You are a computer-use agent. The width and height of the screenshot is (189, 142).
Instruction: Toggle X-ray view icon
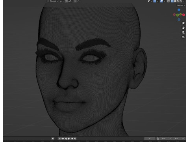pyautogui.click(x=169, y=1)
